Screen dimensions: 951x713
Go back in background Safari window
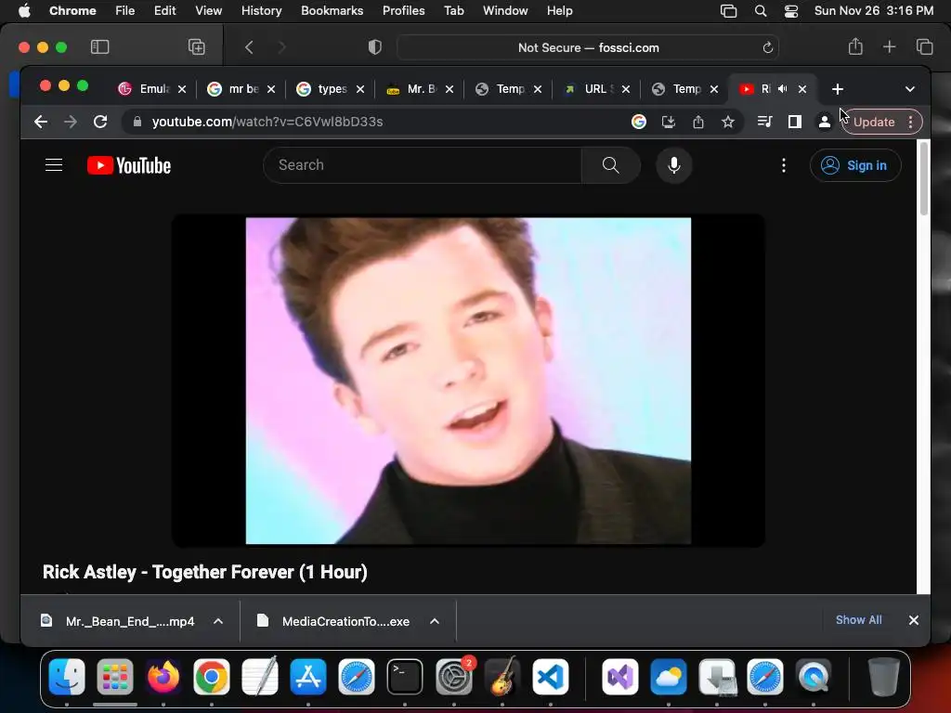pyautogui.click(x=249, y=47)
